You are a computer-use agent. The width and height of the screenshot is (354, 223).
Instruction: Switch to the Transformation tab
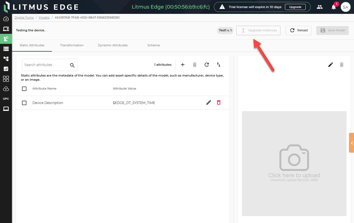tap(72, 45)
